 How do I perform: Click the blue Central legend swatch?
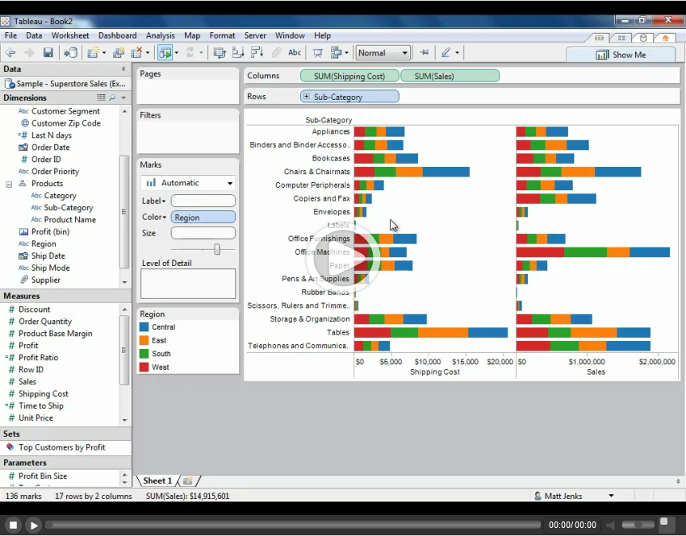[144, 327]
